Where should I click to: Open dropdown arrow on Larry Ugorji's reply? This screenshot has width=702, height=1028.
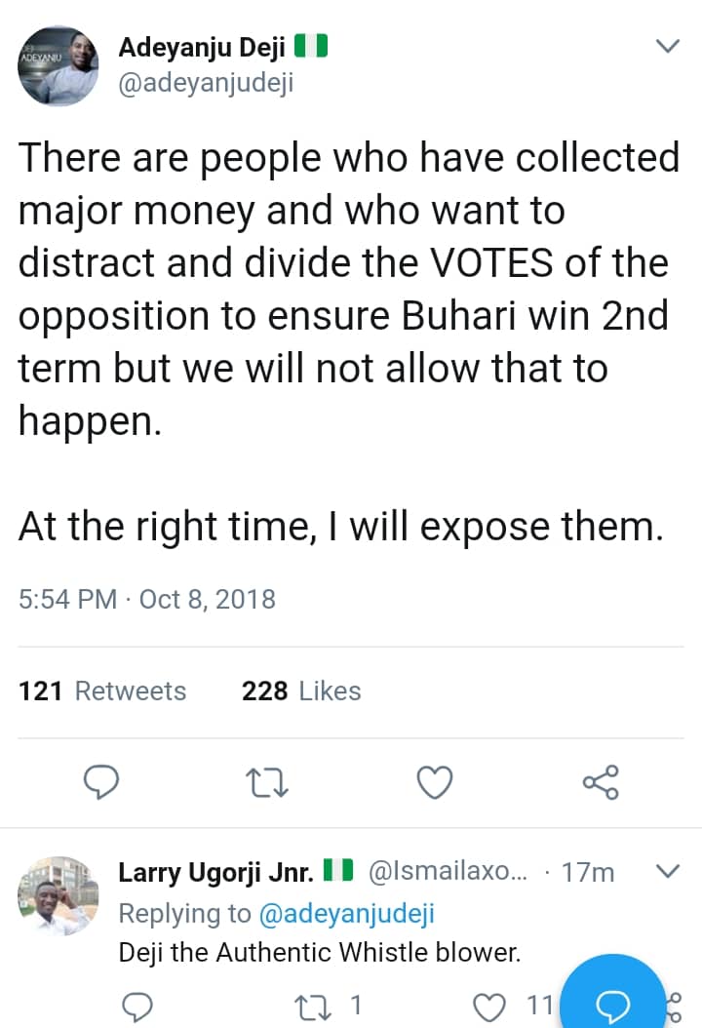pos(668,871)
